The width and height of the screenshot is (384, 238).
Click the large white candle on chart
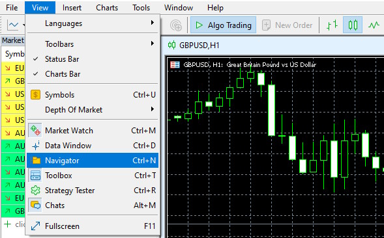coord(271,110)
